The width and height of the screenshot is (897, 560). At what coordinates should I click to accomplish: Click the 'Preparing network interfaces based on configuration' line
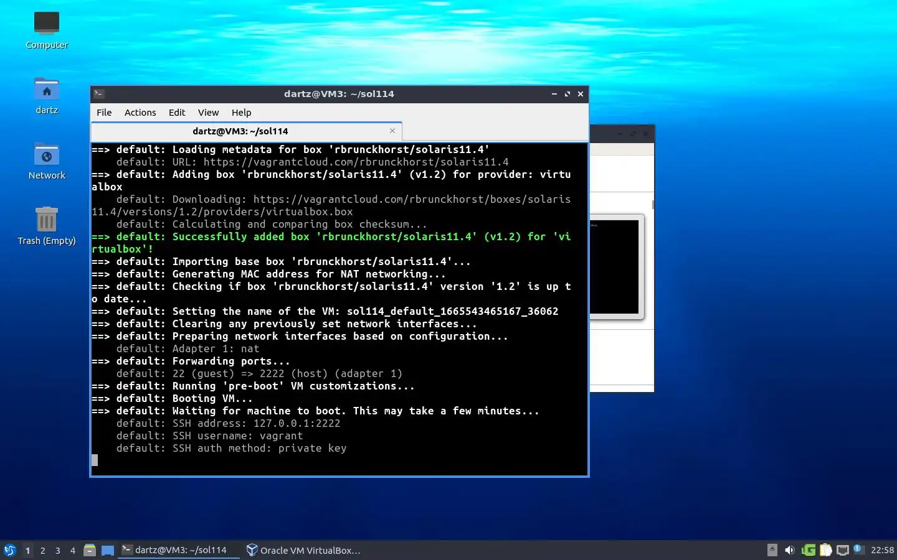tap(300, 336)
